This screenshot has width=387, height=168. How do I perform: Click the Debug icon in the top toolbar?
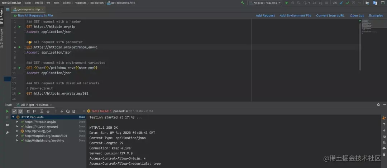coord(293,3)
